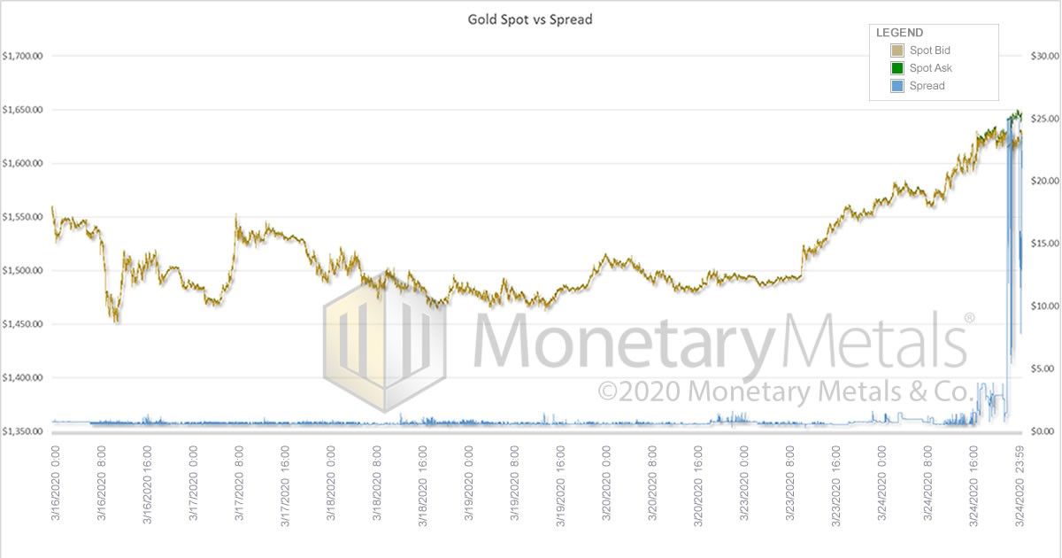Toggle the Spread series label in legend
The width and height of the screenshot is (1062, 558).
click(x=927, y=86)
